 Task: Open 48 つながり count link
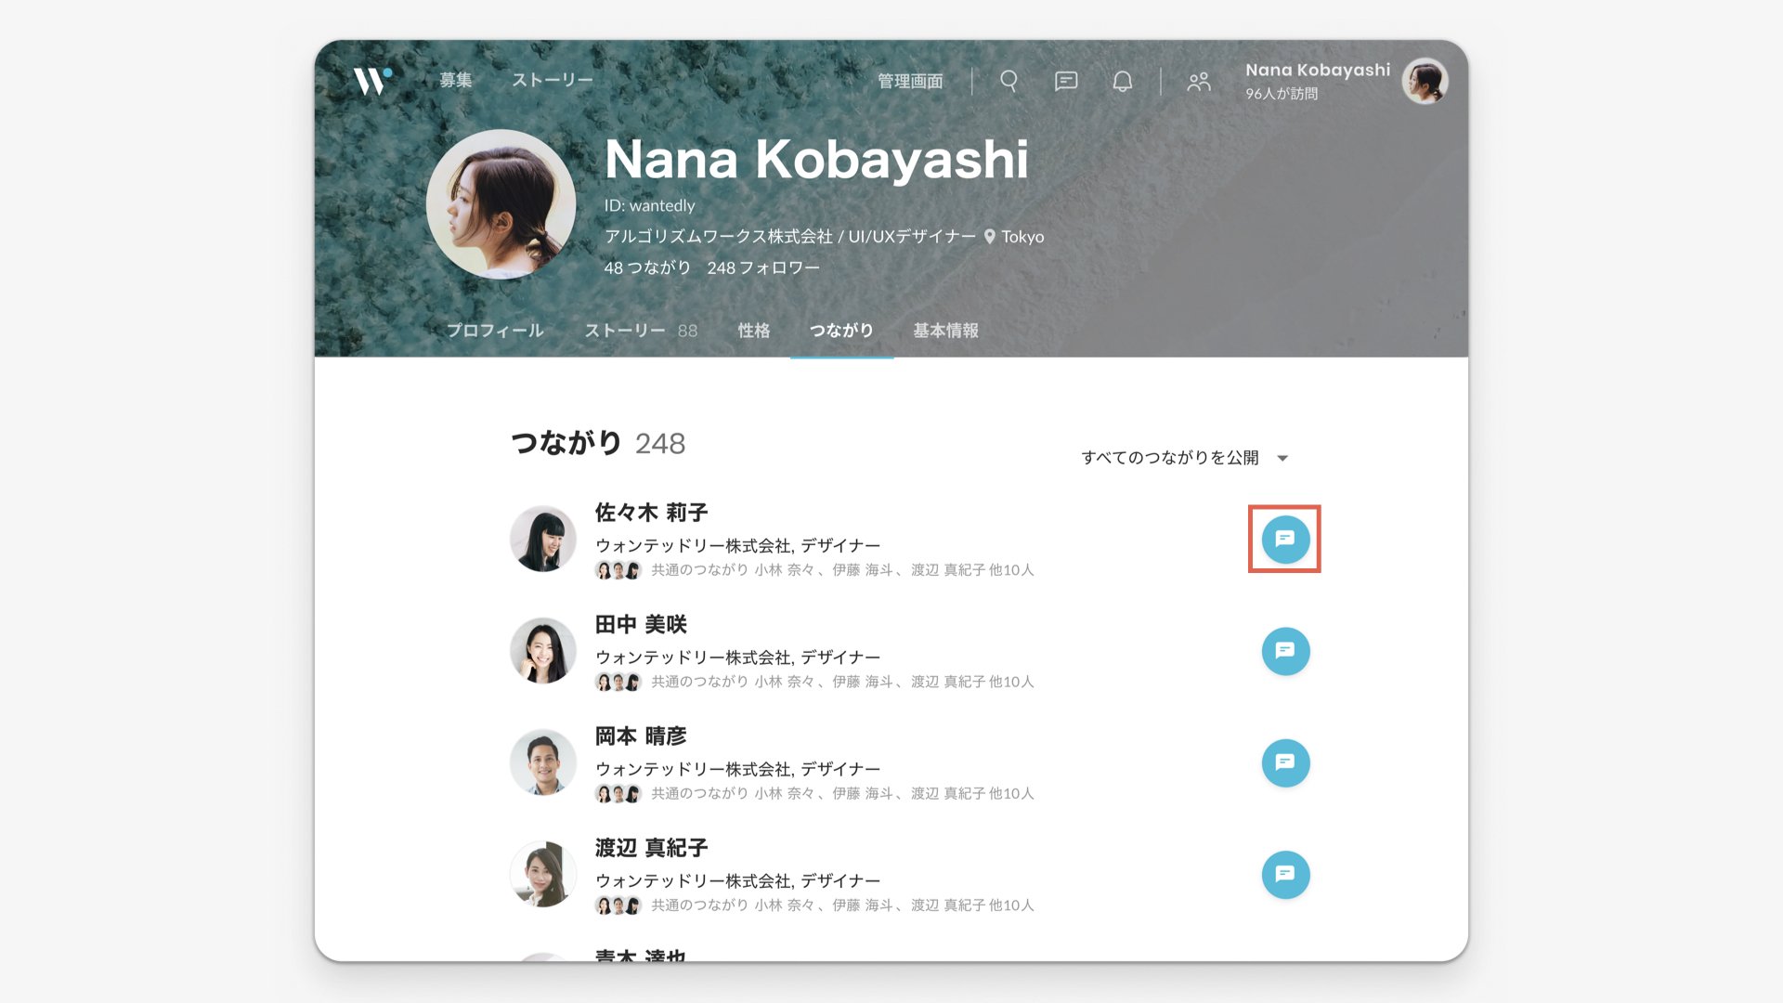click(647, 267)
